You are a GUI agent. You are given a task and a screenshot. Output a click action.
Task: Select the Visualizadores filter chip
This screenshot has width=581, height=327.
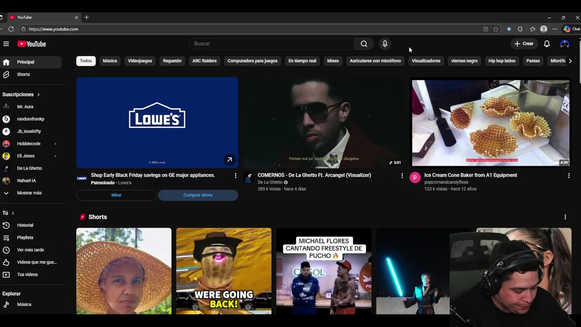tap(426, 61)
